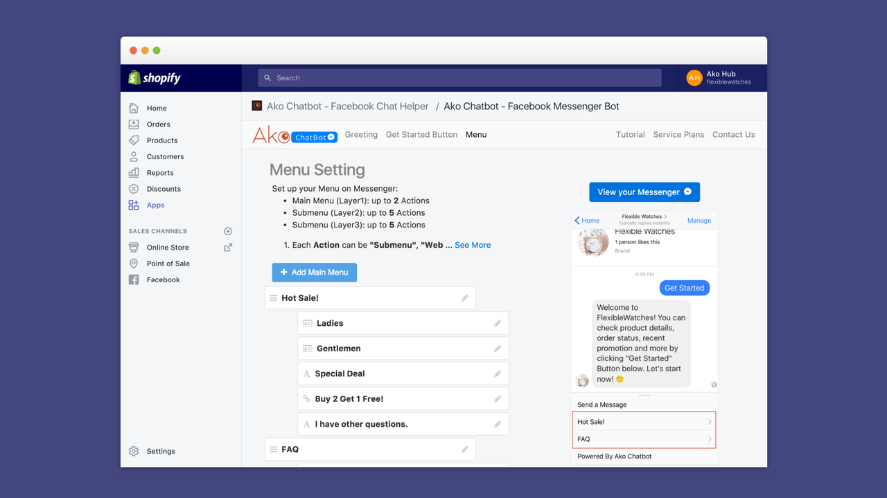Open Online Store via its external-link arrow
The image size is (887, 498).
tap(227, 247)
